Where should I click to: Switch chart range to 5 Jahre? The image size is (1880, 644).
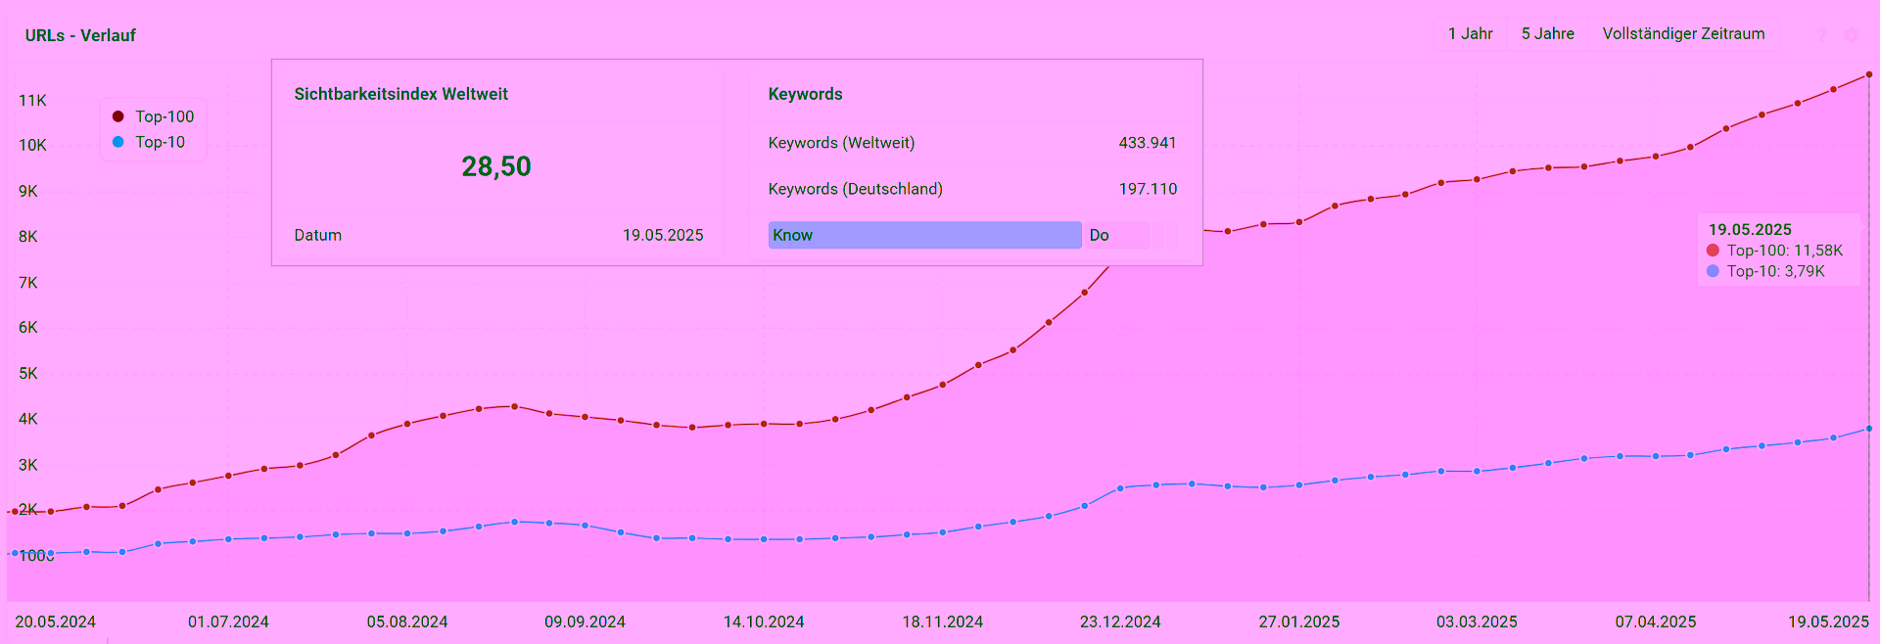pyautogui.click(x=1547, y=33)
